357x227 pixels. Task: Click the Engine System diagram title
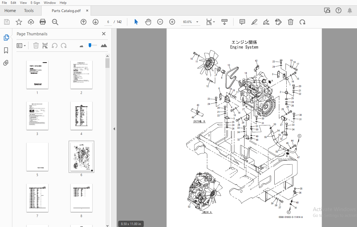pyautogui.click(x=244, y=47)
